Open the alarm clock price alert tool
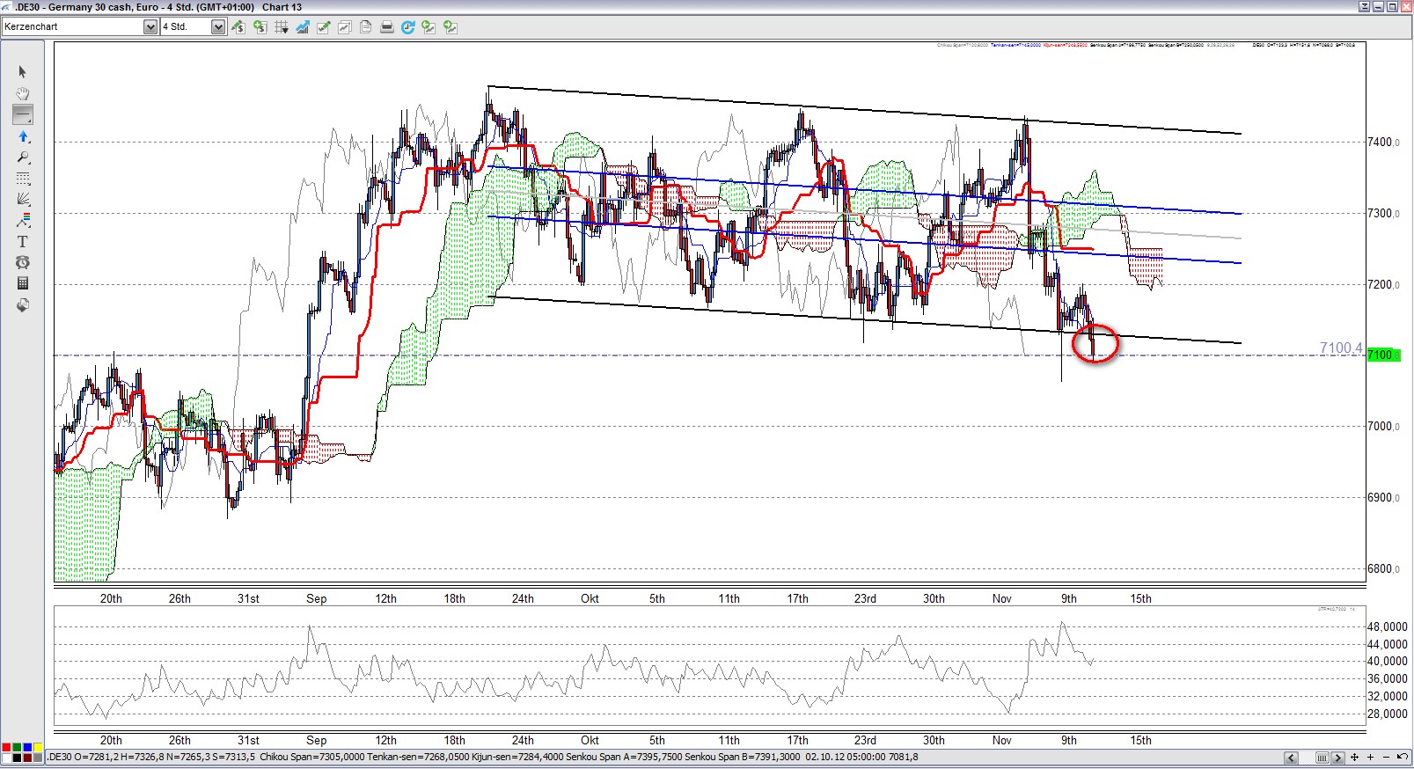The height and width of the screenshot is (769, 1414). [23, 262]
